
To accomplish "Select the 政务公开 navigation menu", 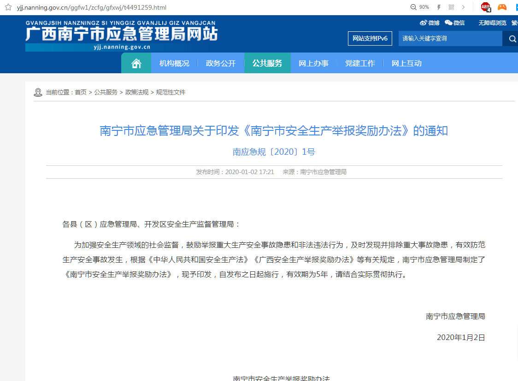I will [x=220, y=64].
